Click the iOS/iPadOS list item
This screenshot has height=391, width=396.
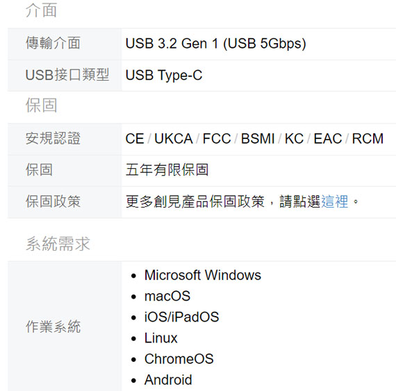[x=181, y=317]
